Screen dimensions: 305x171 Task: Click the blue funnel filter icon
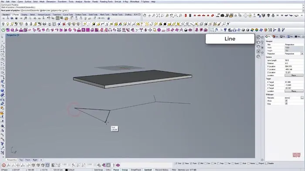click(x=225, y=30)
